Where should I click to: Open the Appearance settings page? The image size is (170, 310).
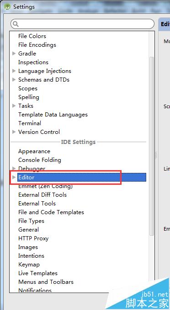(x=34, y=151)
